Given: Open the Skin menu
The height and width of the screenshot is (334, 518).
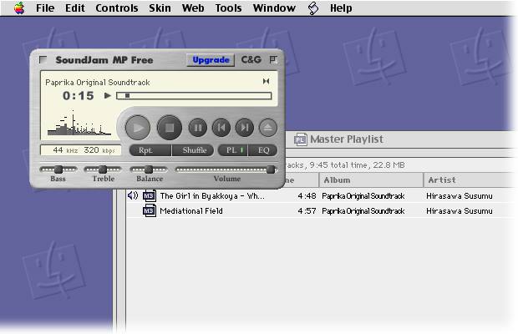Looking at the screenshot, I should pos(160,8).
